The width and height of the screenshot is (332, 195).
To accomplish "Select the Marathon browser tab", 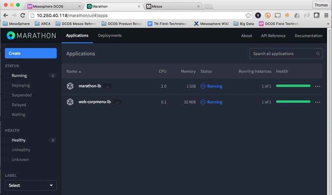I will click(113, 6).
